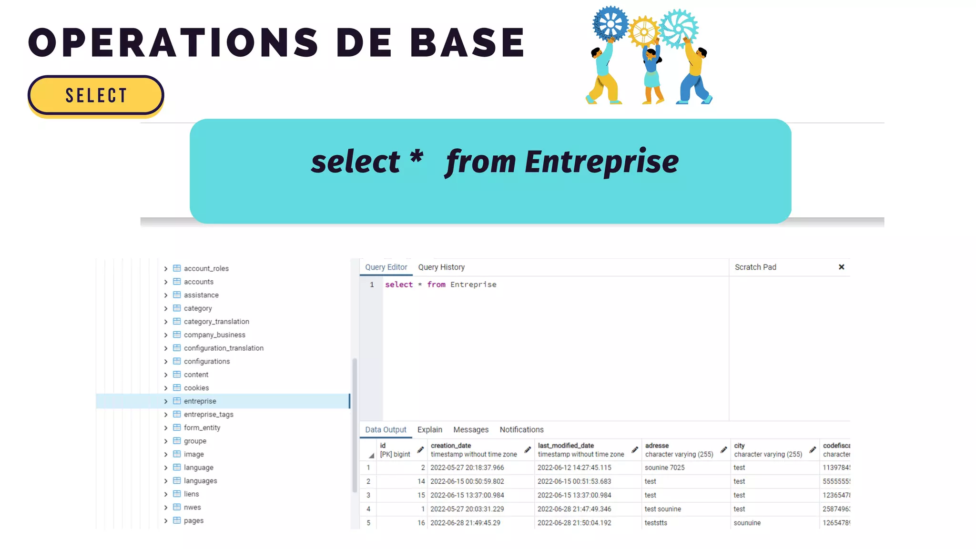Expand the languages table chevron
Screen dimensions: 976x549
click(166, 481)
